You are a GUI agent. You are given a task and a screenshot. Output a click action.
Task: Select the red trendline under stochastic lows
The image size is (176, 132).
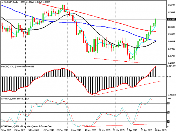point(112,126)
